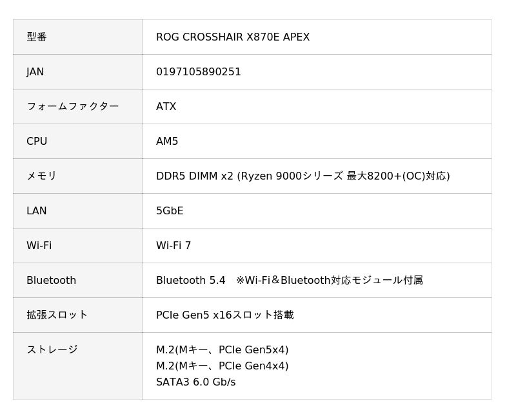This screenshot has width=516, height=419.
Task: Click the フォームファクター label
Action: point(72,107)
